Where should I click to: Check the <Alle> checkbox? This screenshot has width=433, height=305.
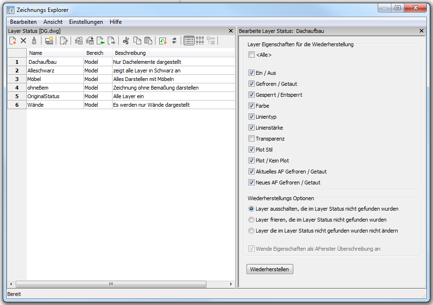[x=251, y=55]
